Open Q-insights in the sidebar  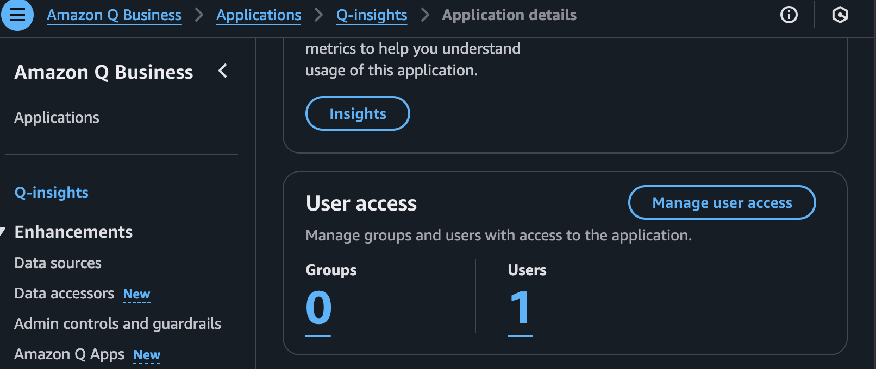point(52,192)
